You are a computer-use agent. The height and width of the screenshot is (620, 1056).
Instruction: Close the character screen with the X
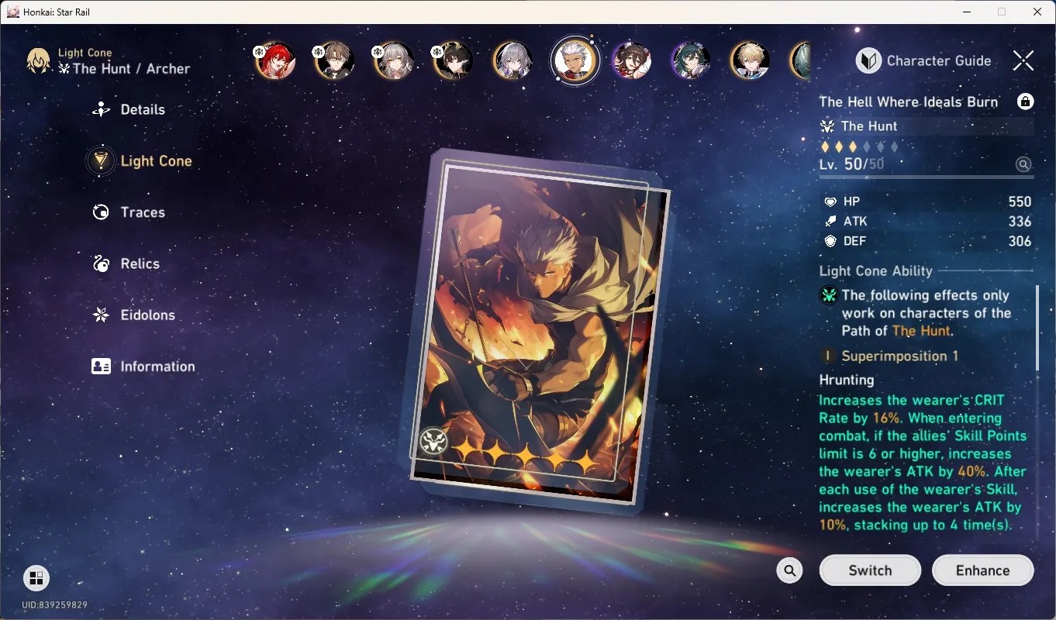[1023, 60]
